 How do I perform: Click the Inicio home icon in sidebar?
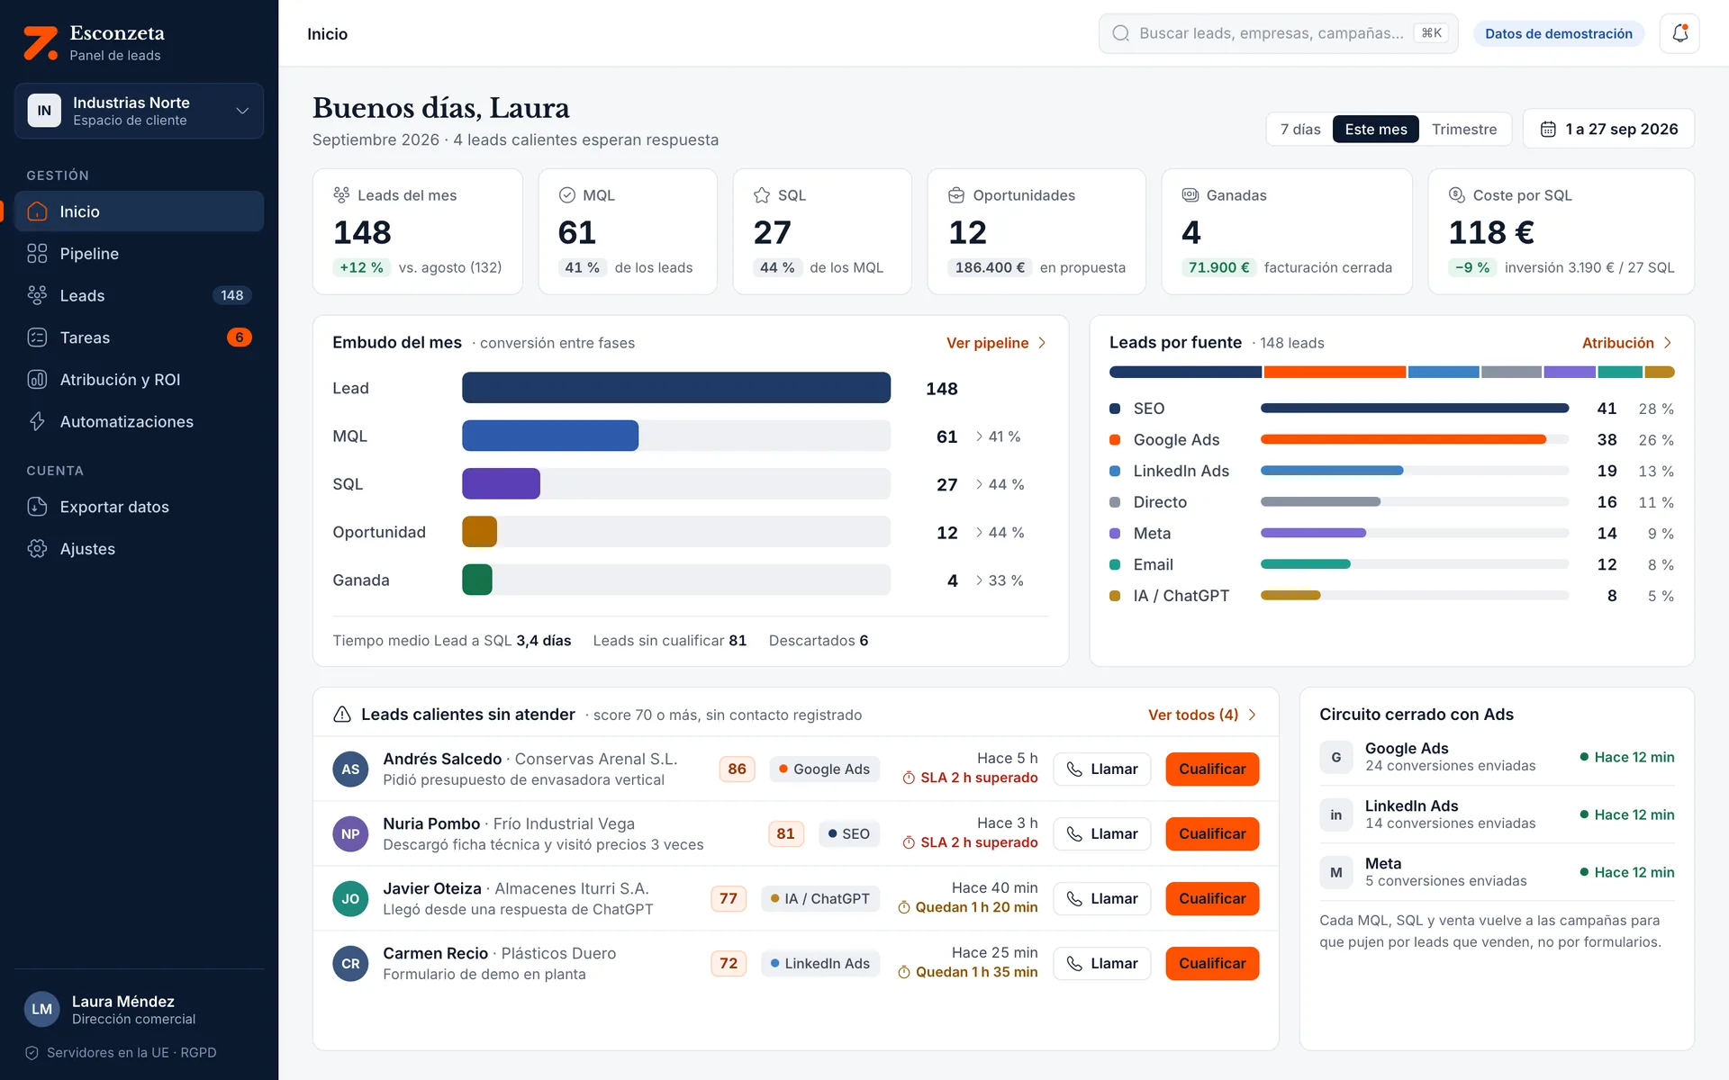pos(37,211)
